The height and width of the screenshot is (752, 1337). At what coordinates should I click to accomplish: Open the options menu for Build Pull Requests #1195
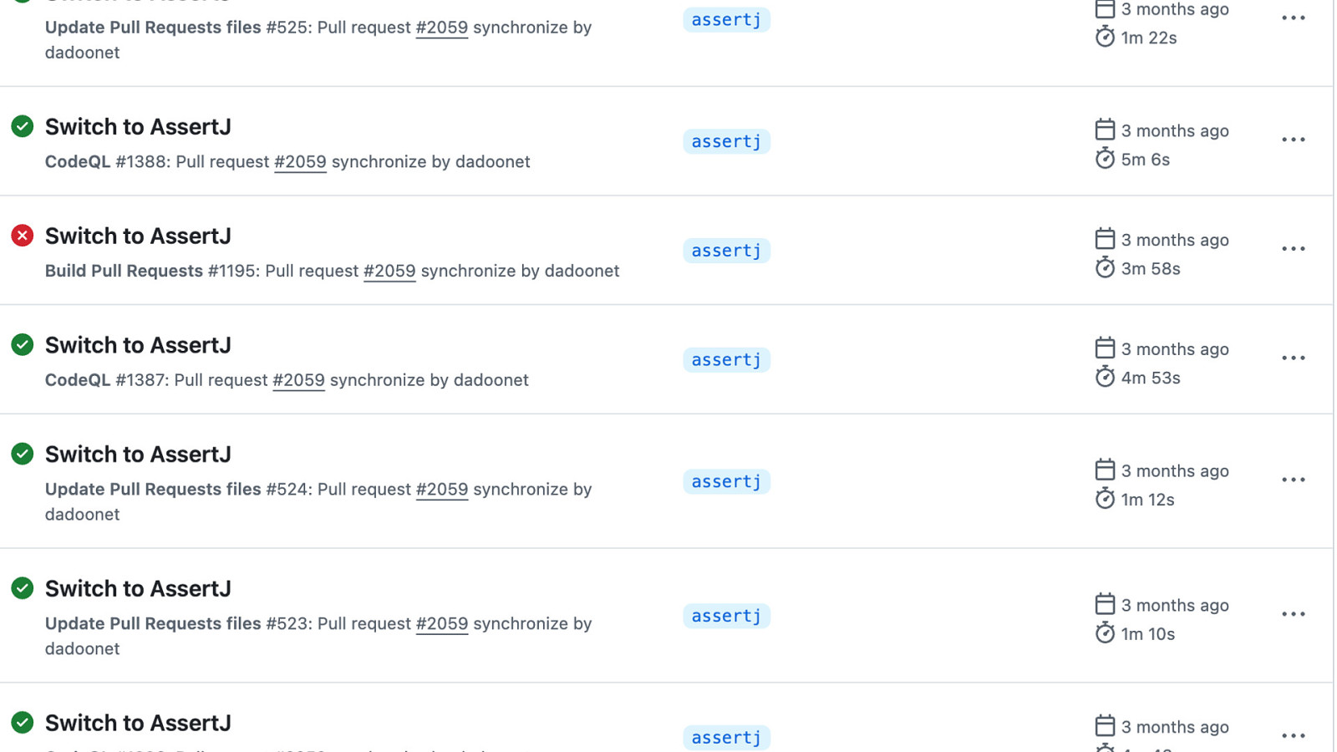tap(1293, 249)
